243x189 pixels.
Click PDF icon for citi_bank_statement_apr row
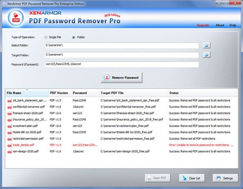pos(10,101)
